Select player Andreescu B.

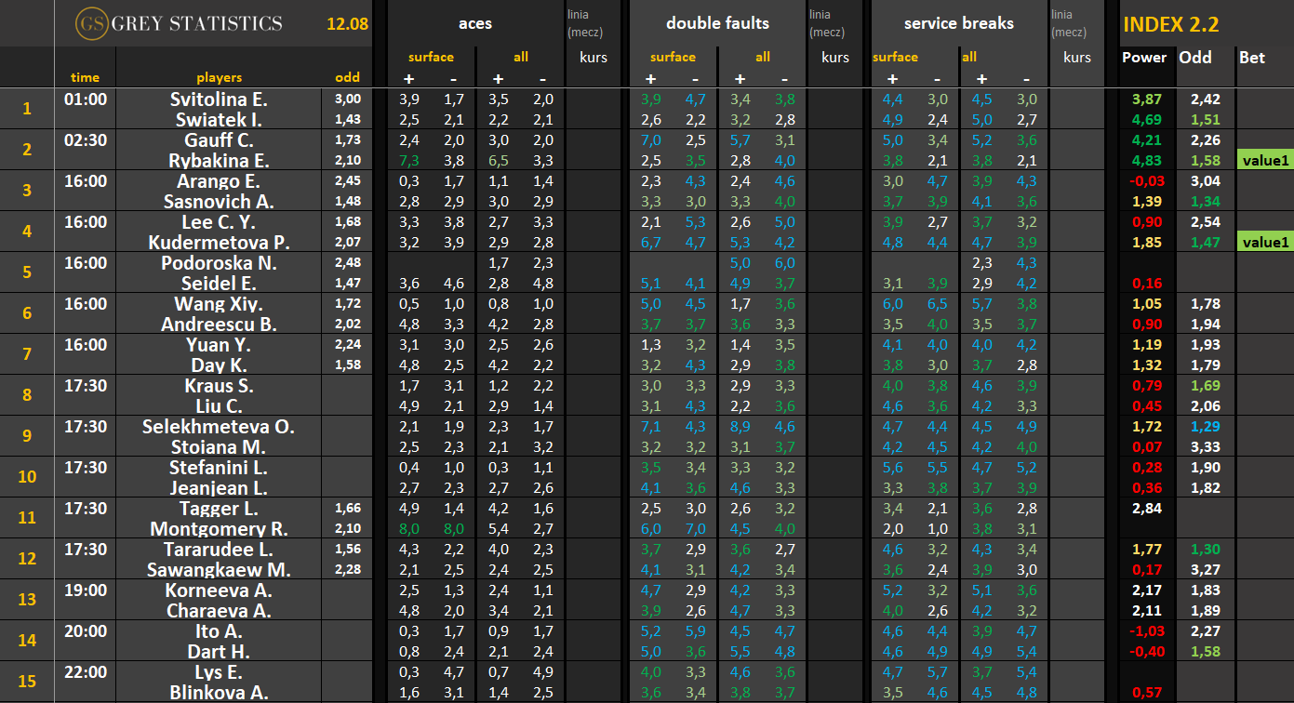[220, 324]
